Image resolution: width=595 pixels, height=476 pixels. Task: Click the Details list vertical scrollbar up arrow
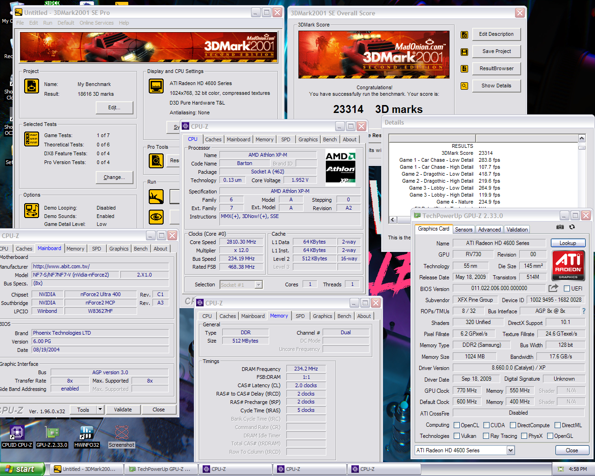click(x=582, y=138)
